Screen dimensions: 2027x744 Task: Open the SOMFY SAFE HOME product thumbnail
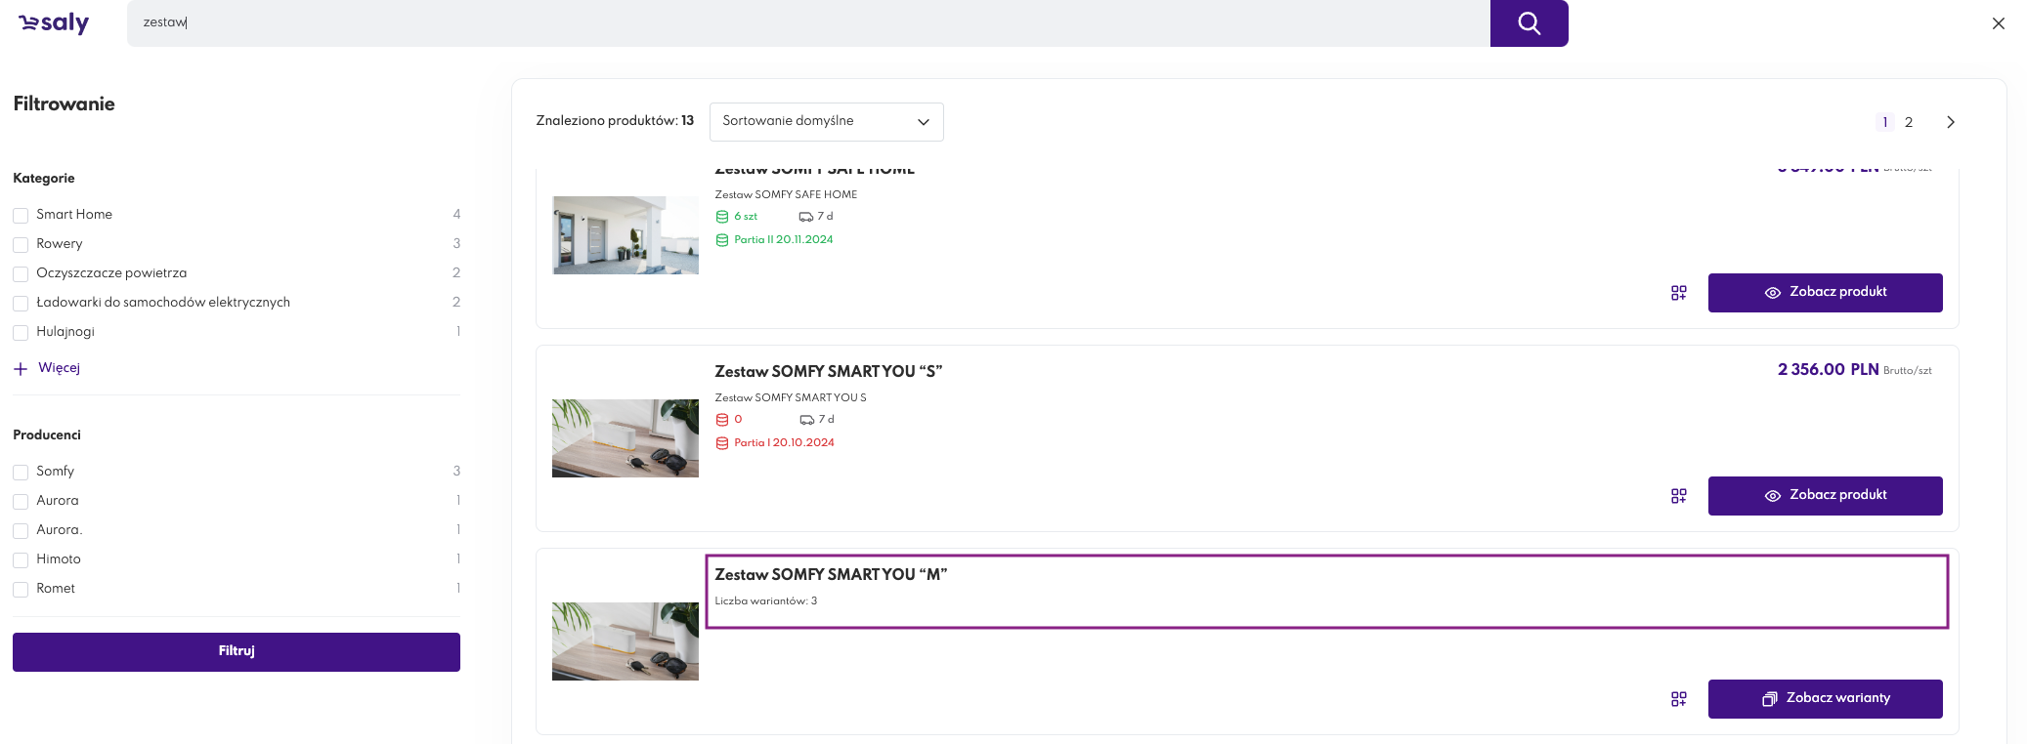(x=625, y=235)
